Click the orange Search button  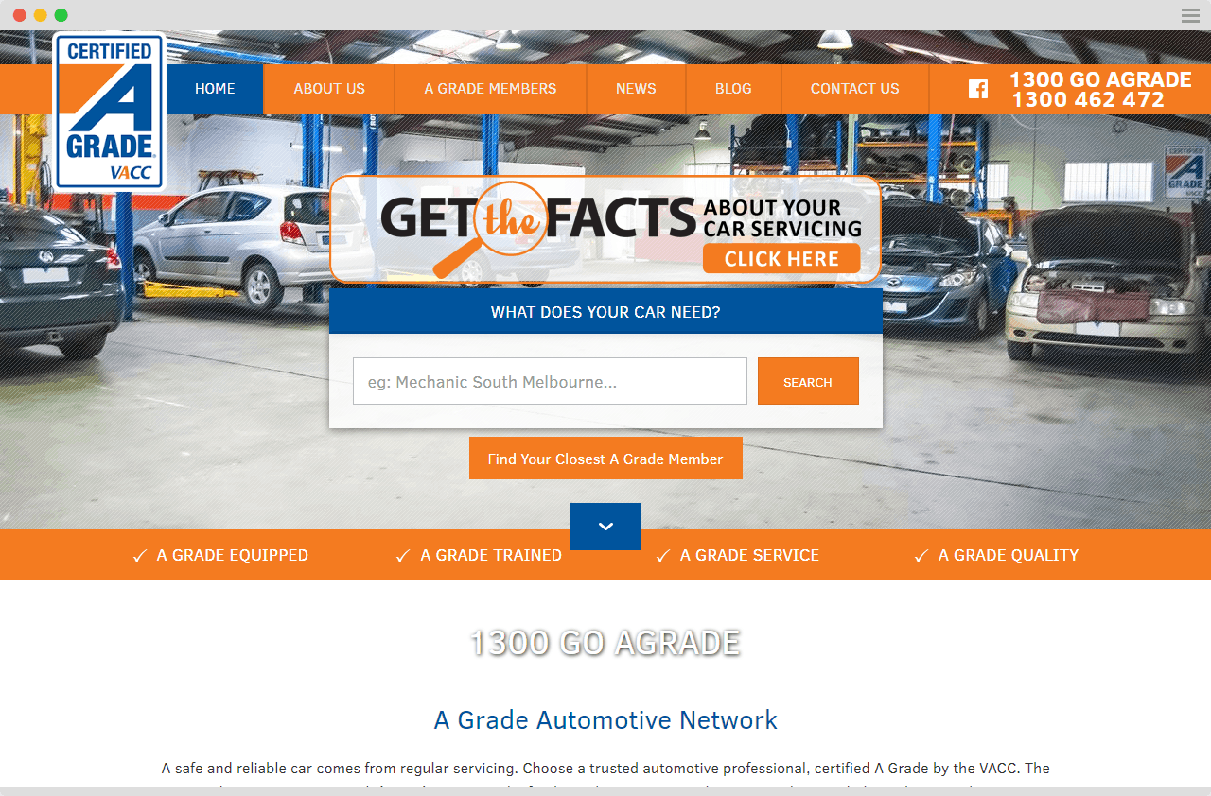pyautogui.click(x=808, y=381)
